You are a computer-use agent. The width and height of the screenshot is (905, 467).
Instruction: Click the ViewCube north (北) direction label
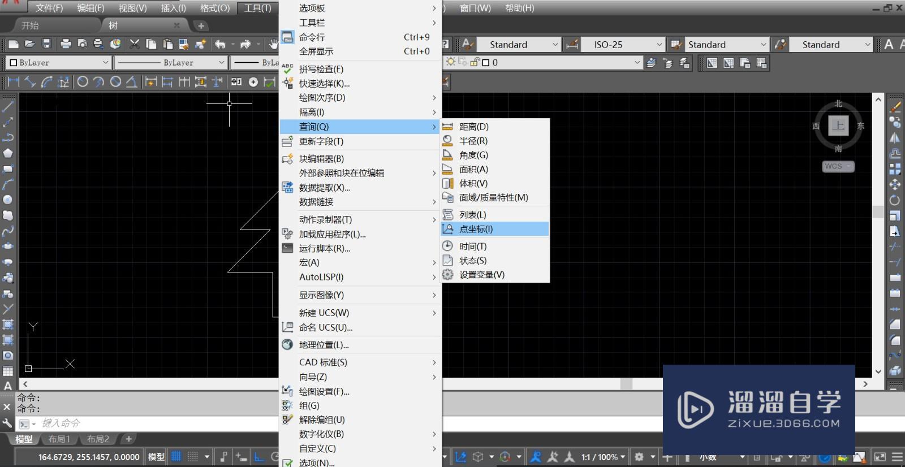838,104
